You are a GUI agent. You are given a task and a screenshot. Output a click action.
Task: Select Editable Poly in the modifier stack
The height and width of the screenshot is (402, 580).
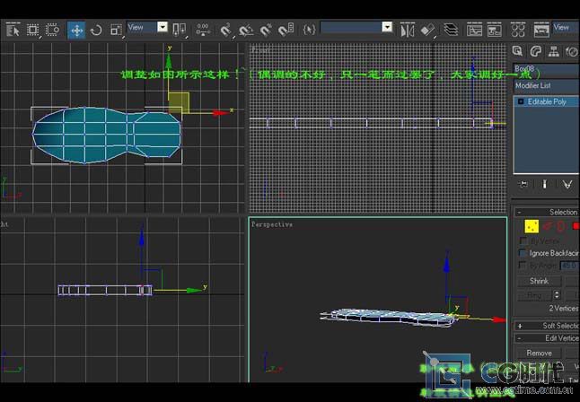[547, 101]
